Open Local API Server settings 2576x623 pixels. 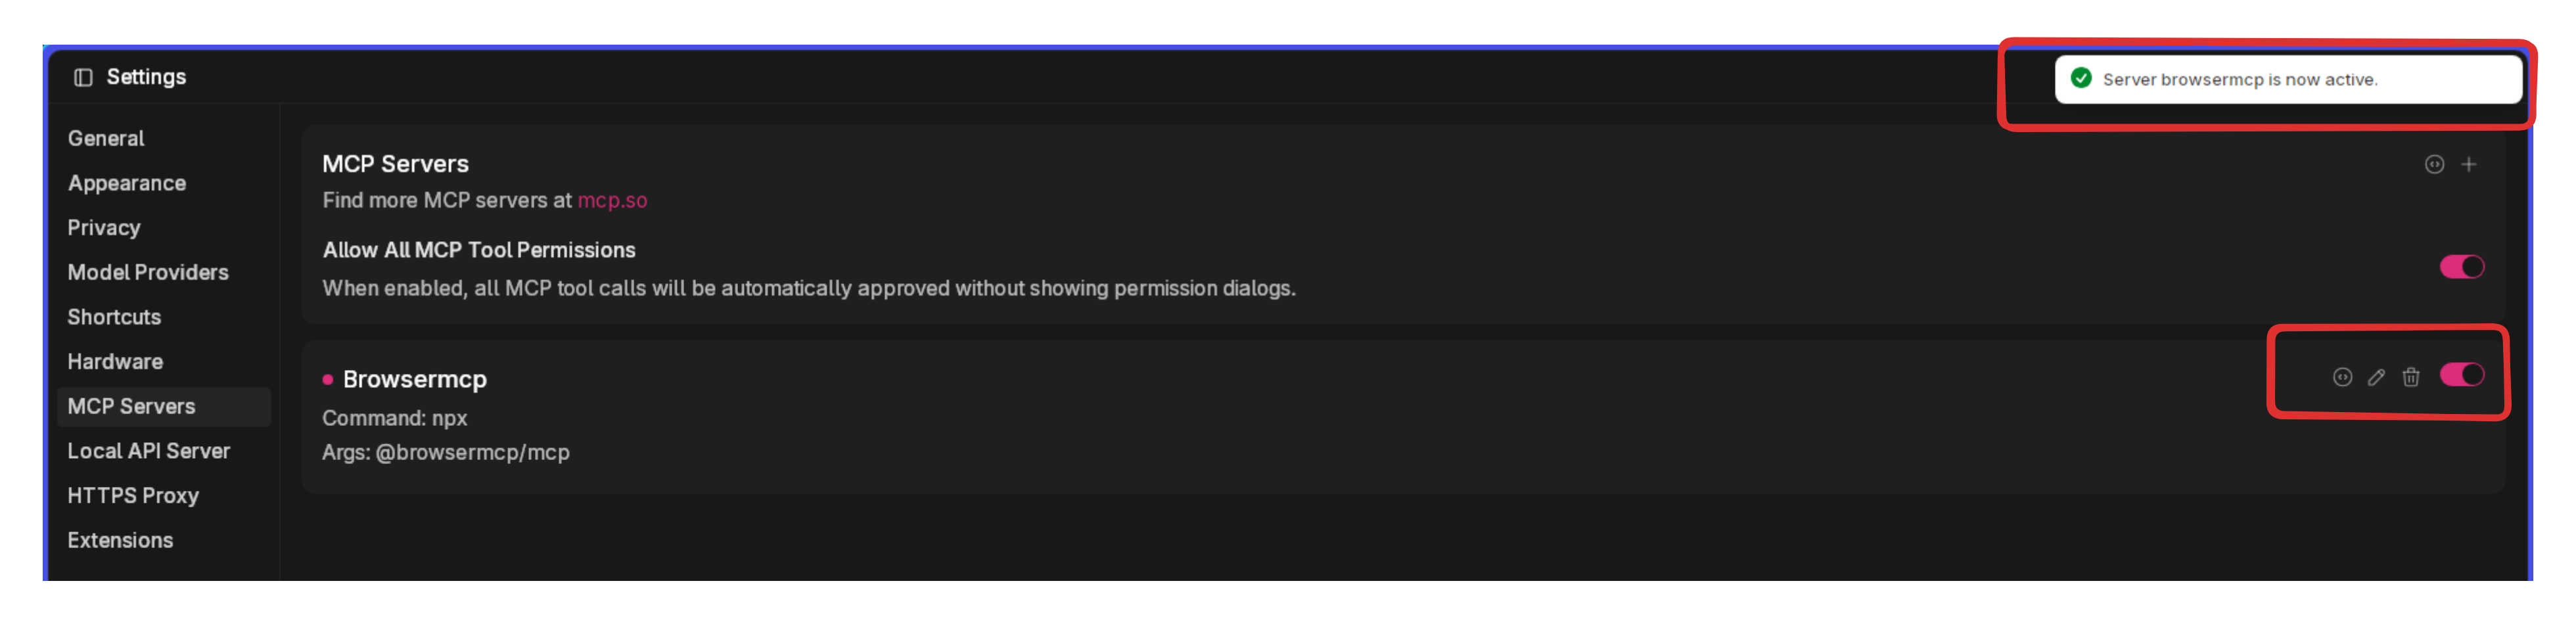(148, 451)
